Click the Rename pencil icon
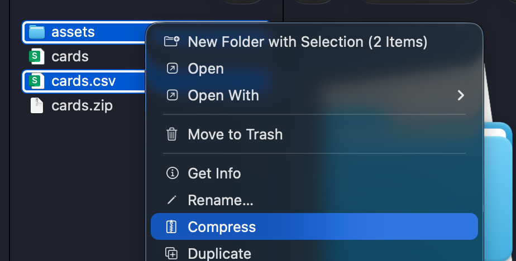Screen dimensions: 516x261 pos(172,200)
